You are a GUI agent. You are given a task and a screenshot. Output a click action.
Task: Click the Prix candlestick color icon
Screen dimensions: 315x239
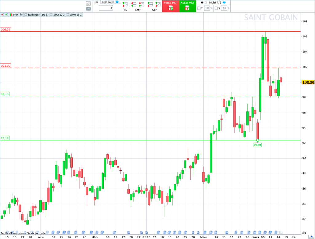tap(11, 15)
